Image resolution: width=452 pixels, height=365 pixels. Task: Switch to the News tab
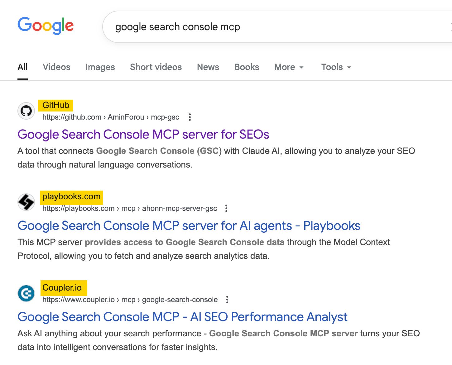point(208,67)
